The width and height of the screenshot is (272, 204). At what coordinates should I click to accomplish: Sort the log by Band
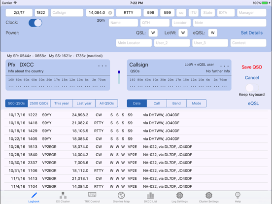pyautogui.click(x=176, y=103)
